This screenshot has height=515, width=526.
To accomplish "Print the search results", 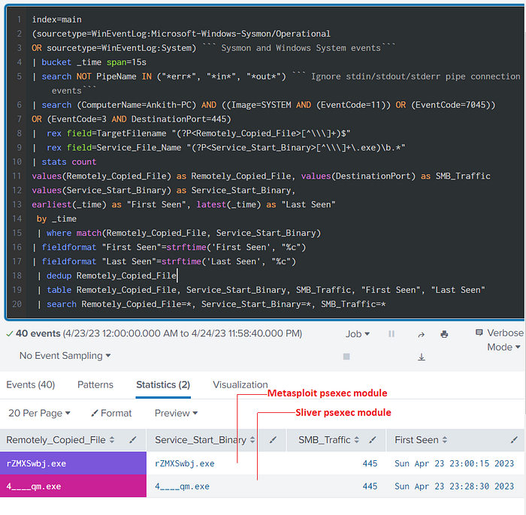I will click(444, 334).
